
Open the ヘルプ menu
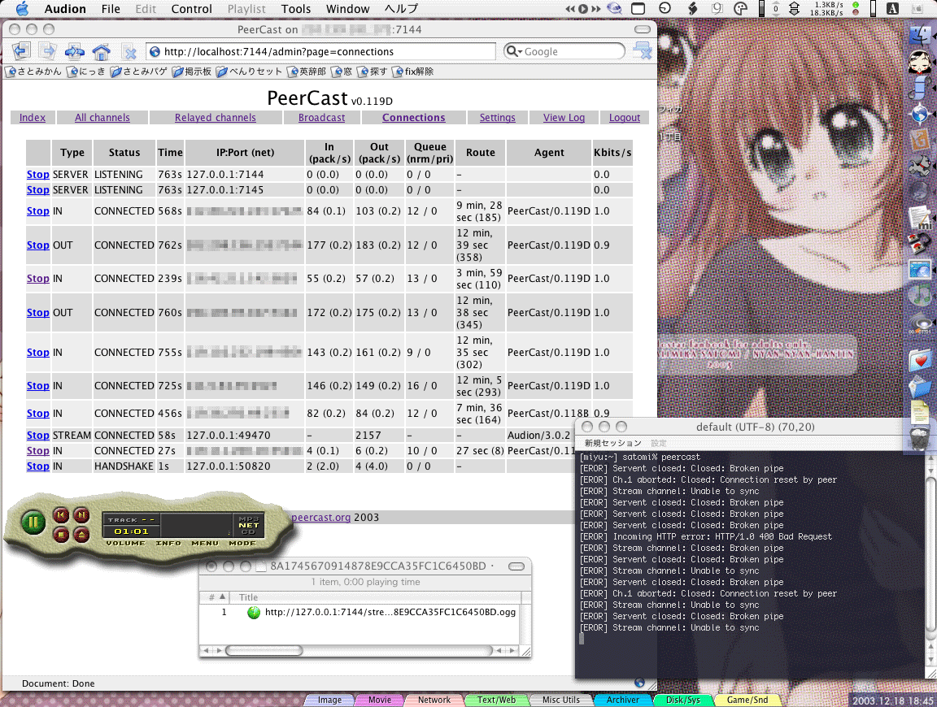401,9
